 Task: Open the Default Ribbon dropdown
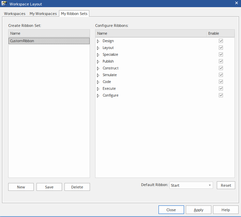coord(209,185)
